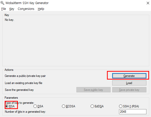Open the Key menu
Viewport: 151px width, 117px height.
pos(12,9)
